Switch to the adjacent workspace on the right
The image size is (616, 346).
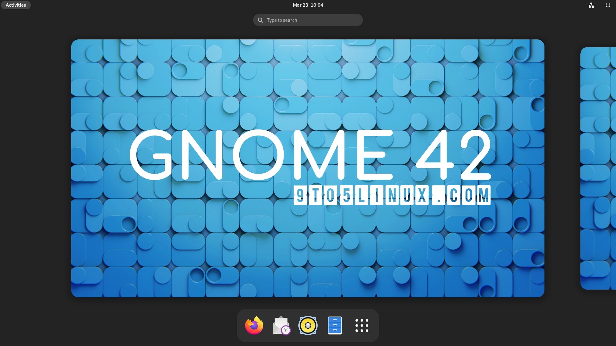pyautogui.click(x=598, y=168)
